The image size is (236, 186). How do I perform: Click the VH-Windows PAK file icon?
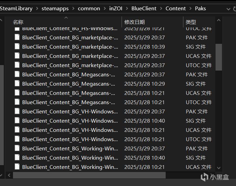click(x=17, y=111)
